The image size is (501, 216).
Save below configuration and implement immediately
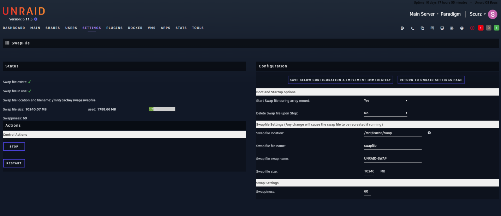tap(340, 80)
